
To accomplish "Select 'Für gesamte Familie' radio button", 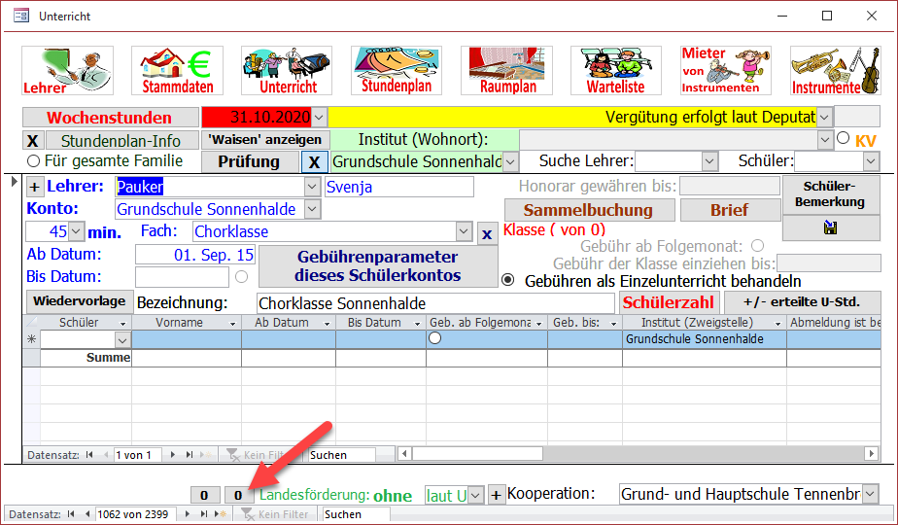I will (x=34, y=161).
